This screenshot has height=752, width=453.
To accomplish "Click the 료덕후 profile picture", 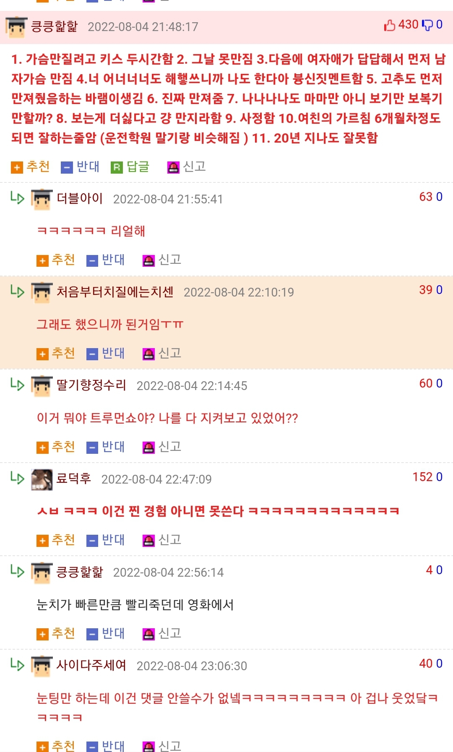I will pyautogui.click(x=42, y=479).
